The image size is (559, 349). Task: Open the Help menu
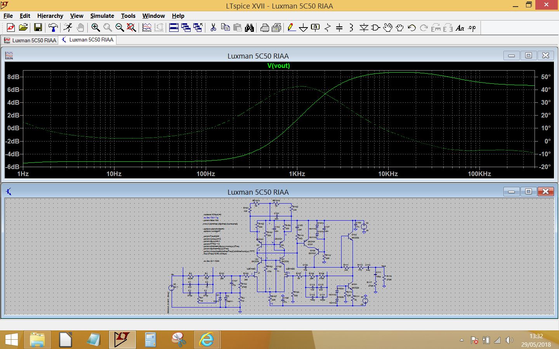coord(178,16)
